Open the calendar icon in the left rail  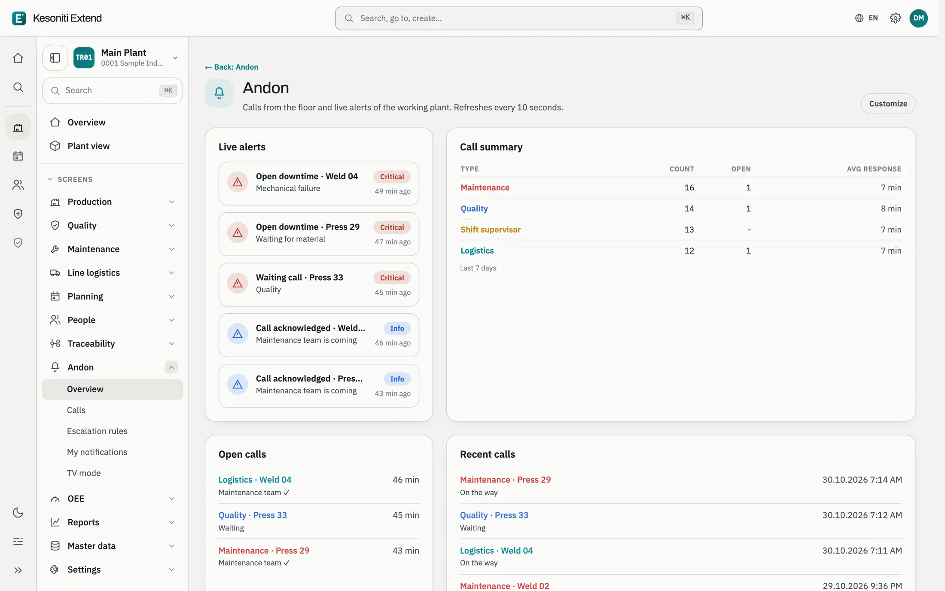tap(18, 156)
